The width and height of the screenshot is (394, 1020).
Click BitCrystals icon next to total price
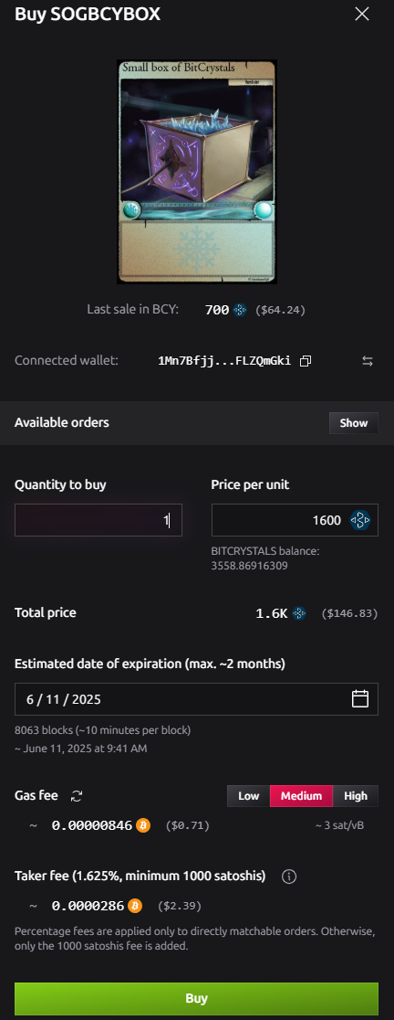(298, 612)
